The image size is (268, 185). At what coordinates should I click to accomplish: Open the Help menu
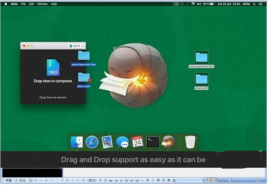coord(54,4)
